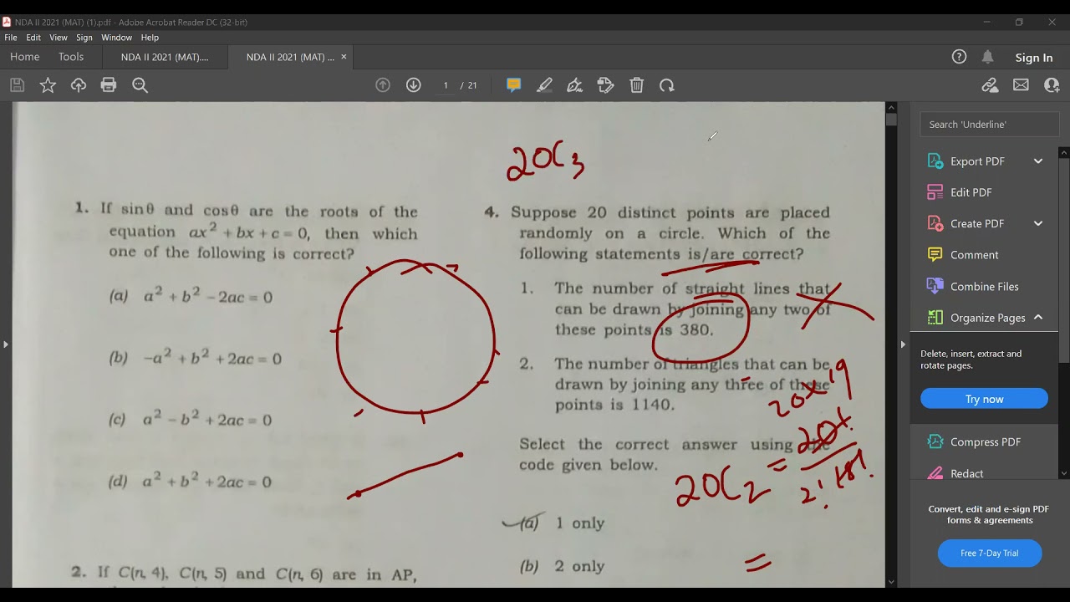
Task: Select the Combine Files tool
Action: pos(983,286)
